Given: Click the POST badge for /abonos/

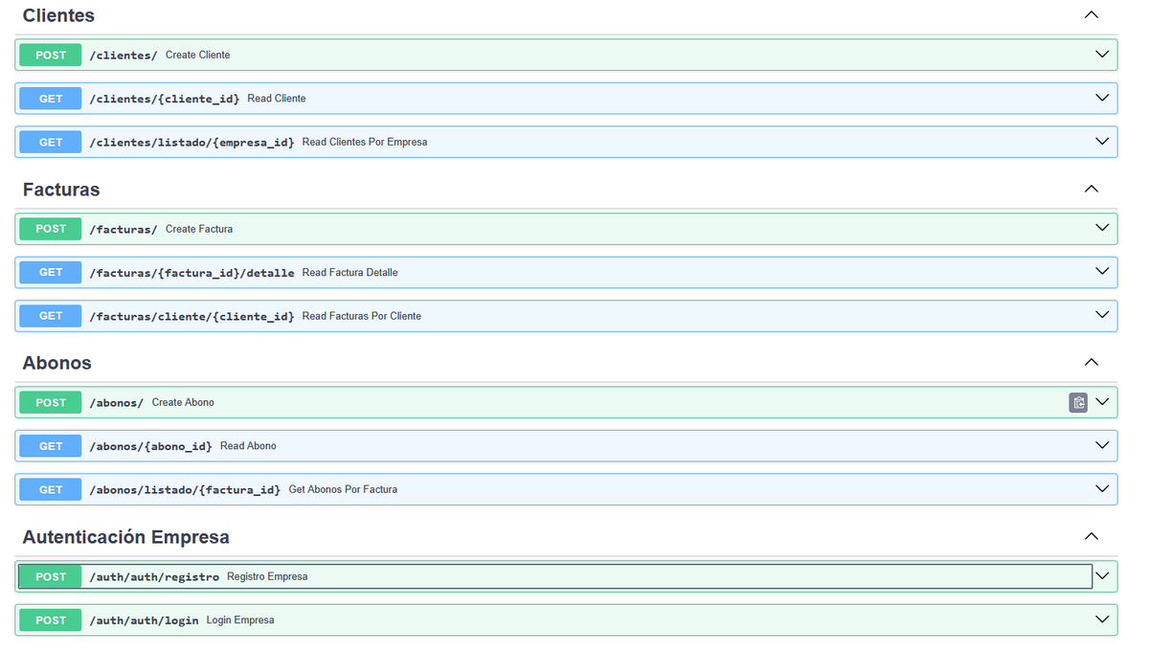Looking at the screenshot, I should (x=51, y=403).
